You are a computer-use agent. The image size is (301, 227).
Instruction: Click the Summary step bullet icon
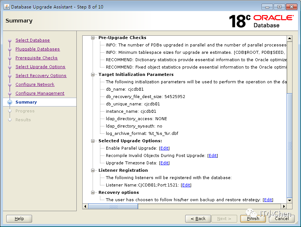[10, 102]
